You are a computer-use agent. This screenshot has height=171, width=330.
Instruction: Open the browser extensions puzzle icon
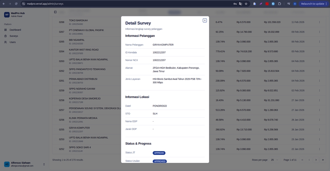click(279, 4)
